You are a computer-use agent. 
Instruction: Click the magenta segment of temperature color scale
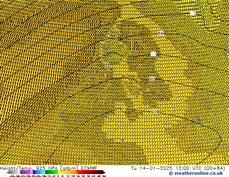(x=29, y=172)
